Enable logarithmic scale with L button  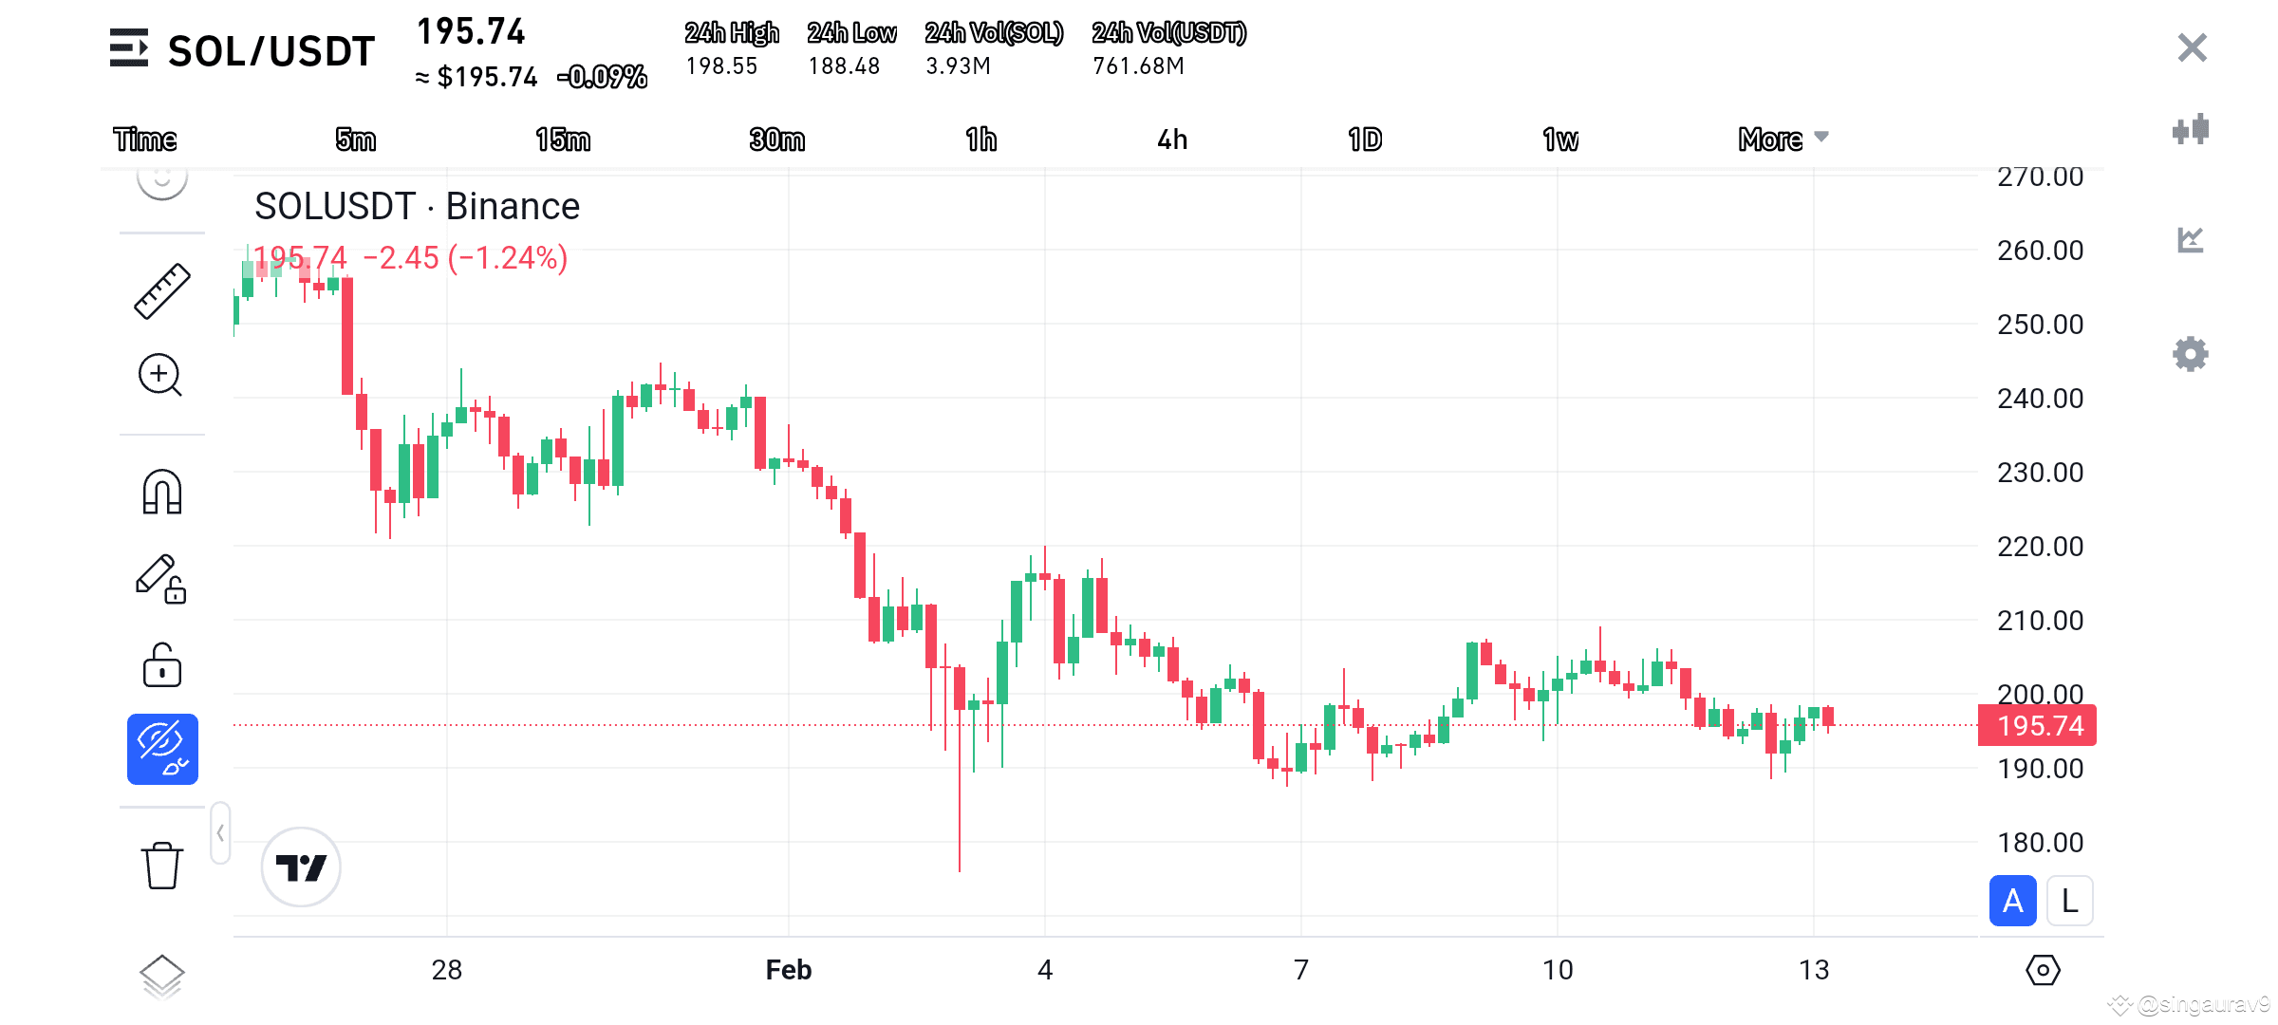click(x=2069, y=900)
